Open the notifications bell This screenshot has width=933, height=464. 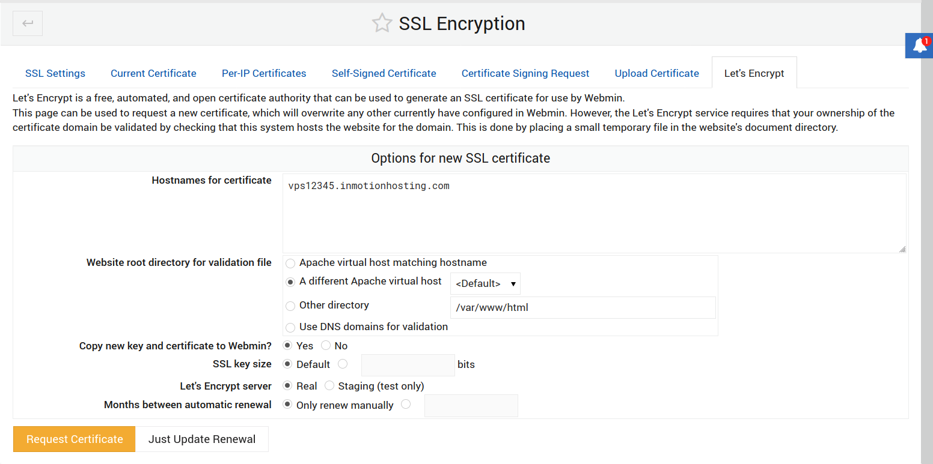point(919,46)
